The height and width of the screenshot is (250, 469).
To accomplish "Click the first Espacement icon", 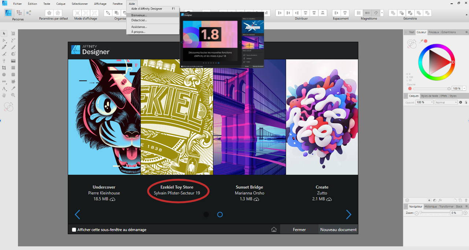I will (x=337, y=13).
